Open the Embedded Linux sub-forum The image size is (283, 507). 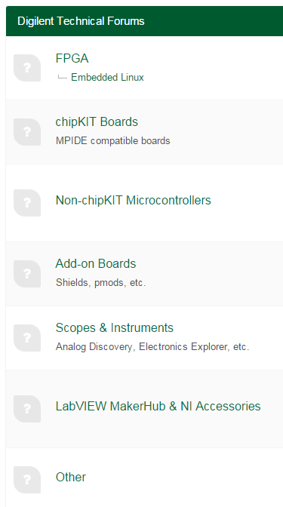[x=107, y=77]
